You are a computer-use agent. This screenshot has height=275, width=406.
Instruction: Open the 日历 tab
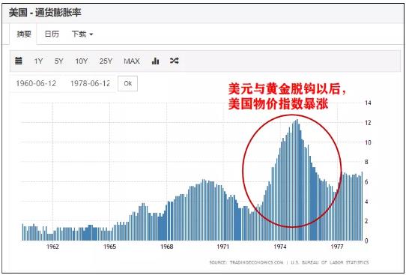pyautogui.click(x=52, y=34)
